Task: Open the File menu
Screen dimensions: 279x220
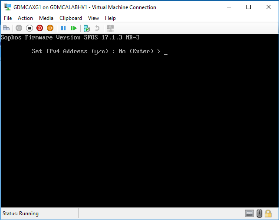Action: pyautogui.click(x=8, y=18)
